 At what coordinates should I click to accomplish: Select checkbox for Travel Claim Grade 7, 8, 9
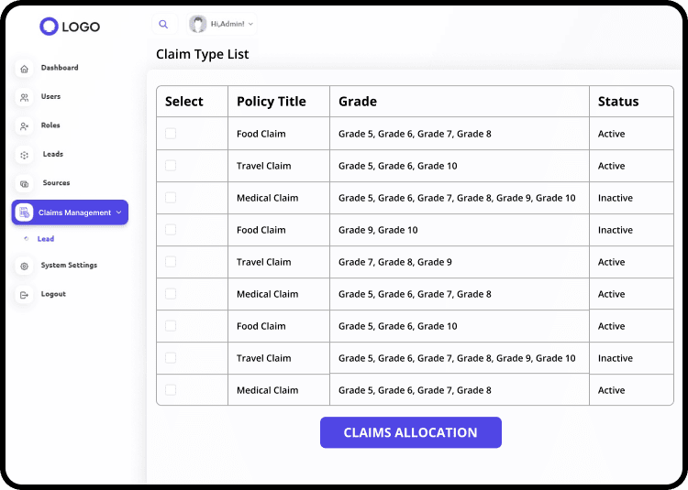171,262
